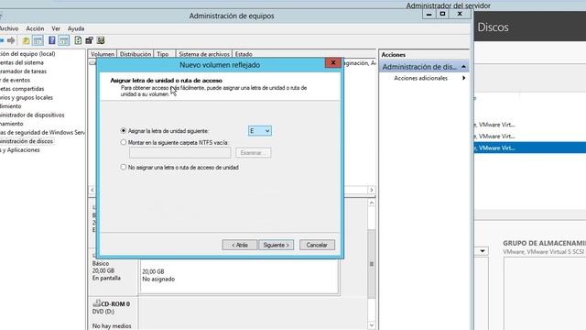586x330 pixels.
Task: Sort by the Distribución column header
Action: [136, 54]
